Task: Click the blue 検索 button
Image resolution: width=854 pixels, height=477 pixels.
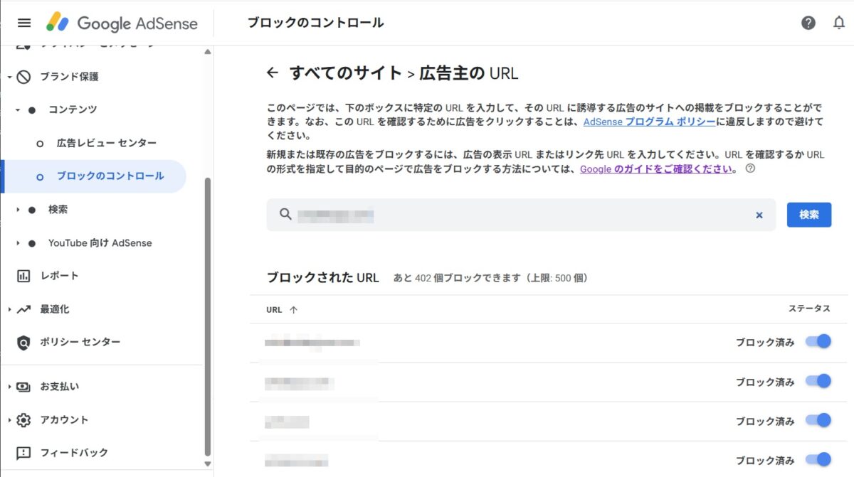Action: click(x=808, y=215)
